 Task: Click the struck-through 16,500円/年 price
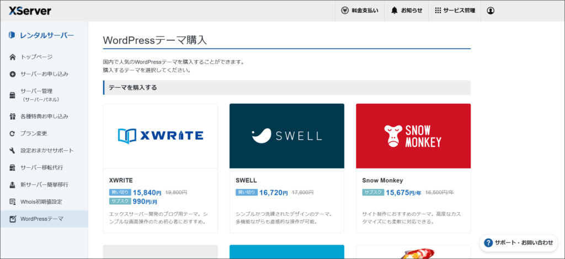pos(440,193)
